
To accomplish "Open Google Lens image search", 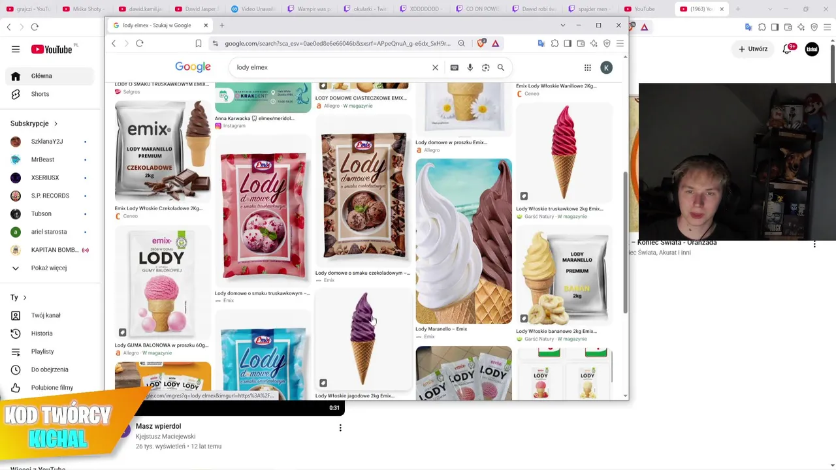I will [x=485, y=67].
